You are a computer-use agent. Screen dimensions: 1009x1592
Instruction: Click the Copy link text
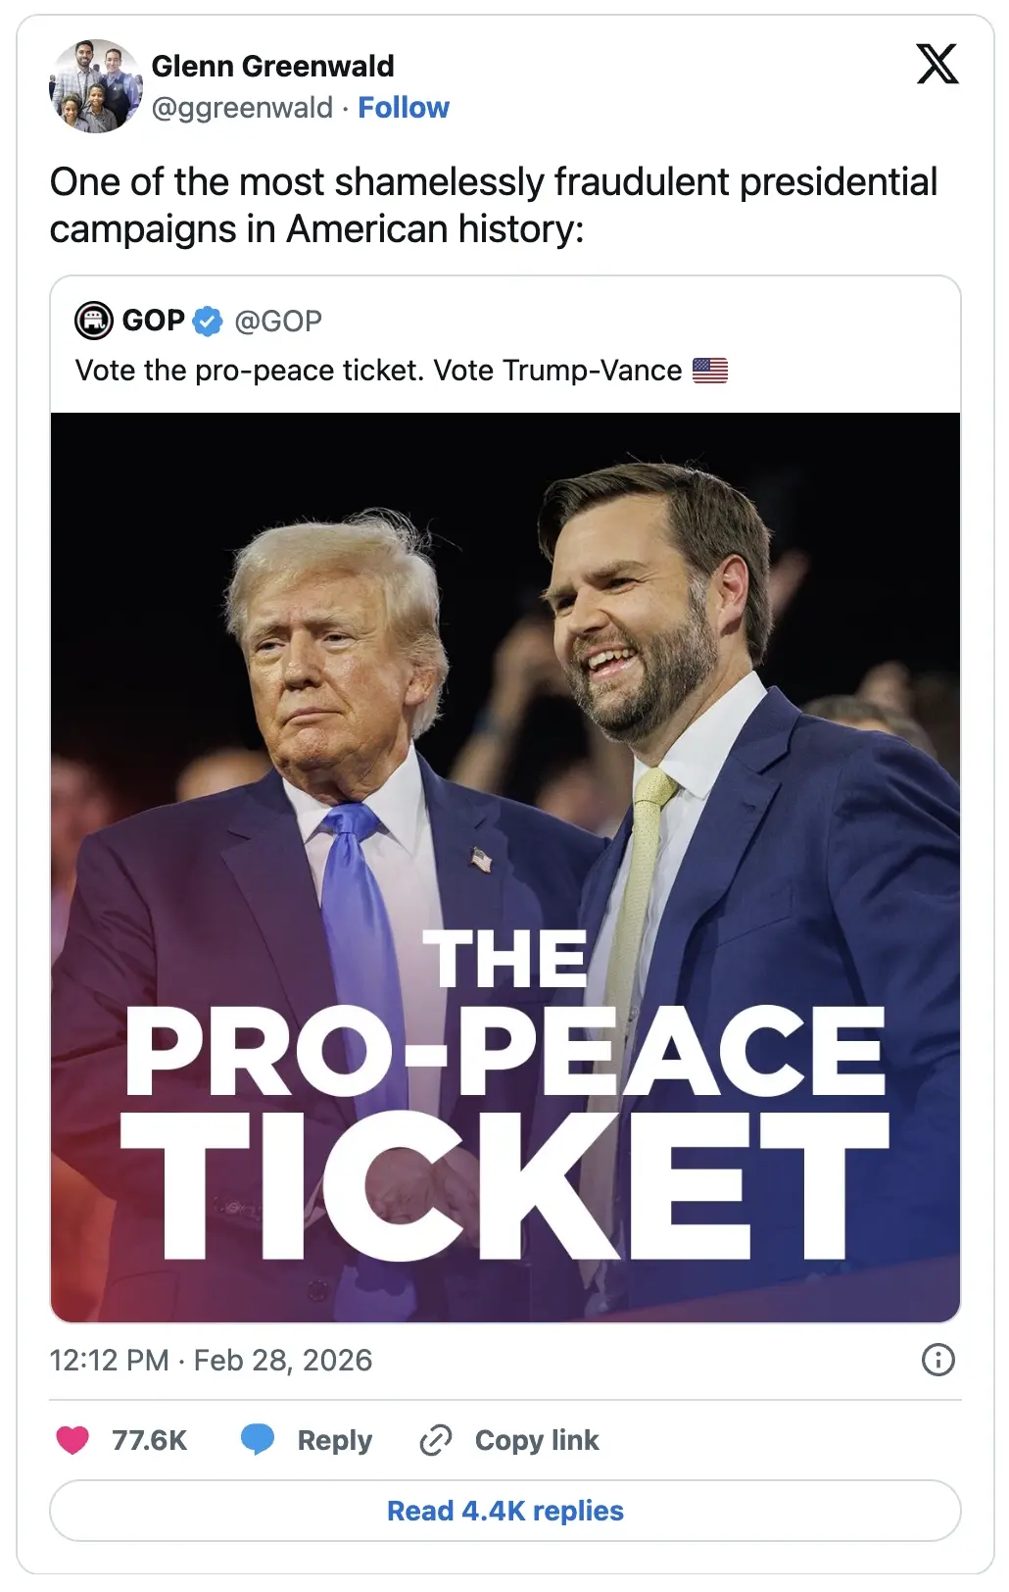pos(536,1440)
